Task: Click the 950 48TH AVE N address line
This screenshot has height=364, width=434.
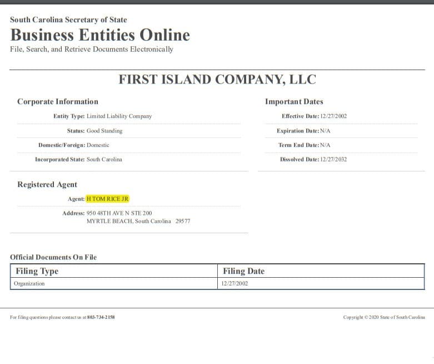Action: [119, 213]
